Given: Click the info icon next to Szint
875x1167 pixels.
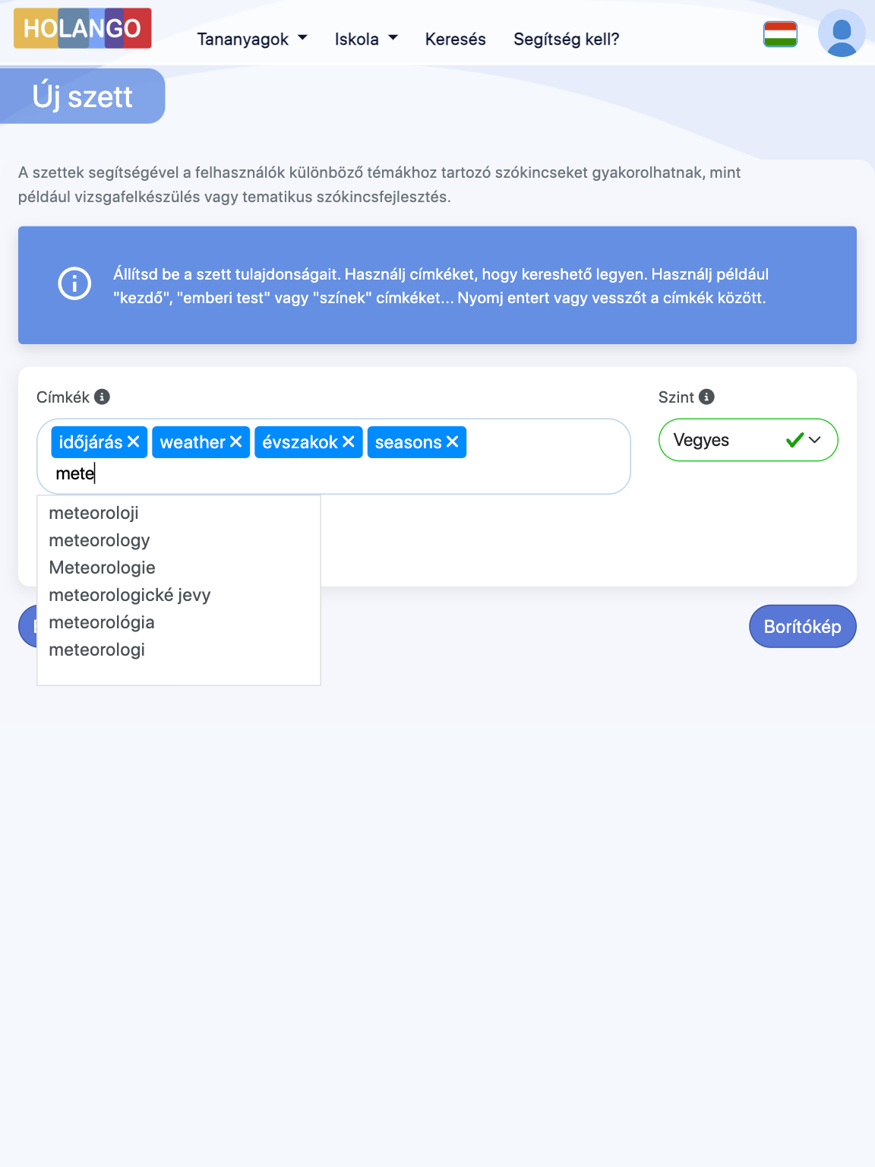Looking at the screenshot, I should coord(706,397).
